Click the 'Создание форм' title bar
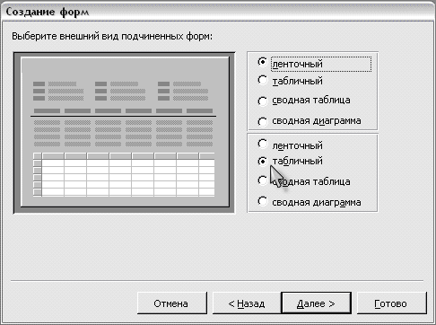 218,12
